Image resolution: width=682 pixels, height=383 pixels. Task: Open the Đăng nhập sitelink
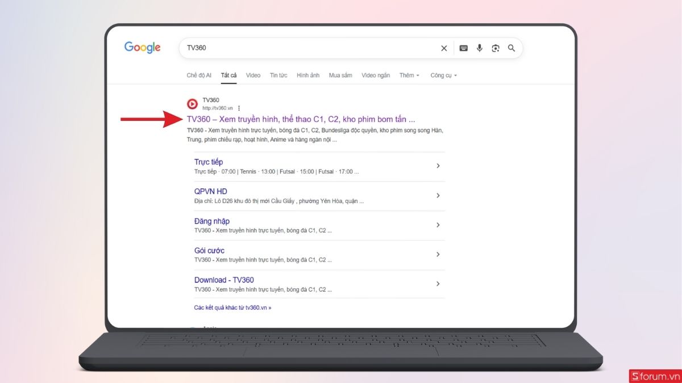coord(212,221)
